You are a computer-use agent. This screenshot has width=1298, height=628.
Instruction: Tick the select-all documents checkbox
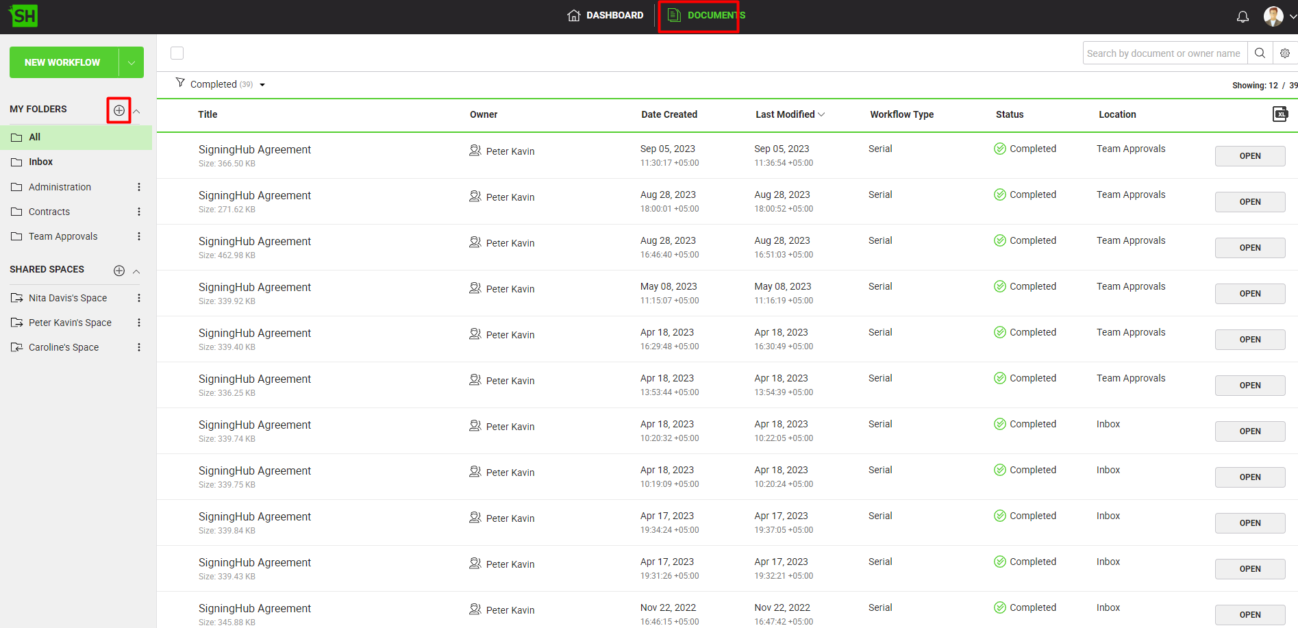coord(177,53)
